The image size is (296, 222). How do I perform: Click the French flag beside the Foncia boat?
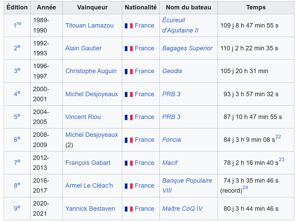point(129,140)
